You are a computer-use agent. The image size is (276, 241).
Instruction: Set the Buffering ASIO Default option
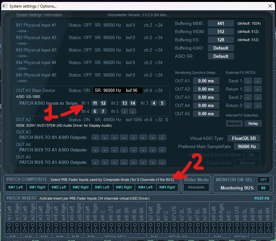click(221, 48)
